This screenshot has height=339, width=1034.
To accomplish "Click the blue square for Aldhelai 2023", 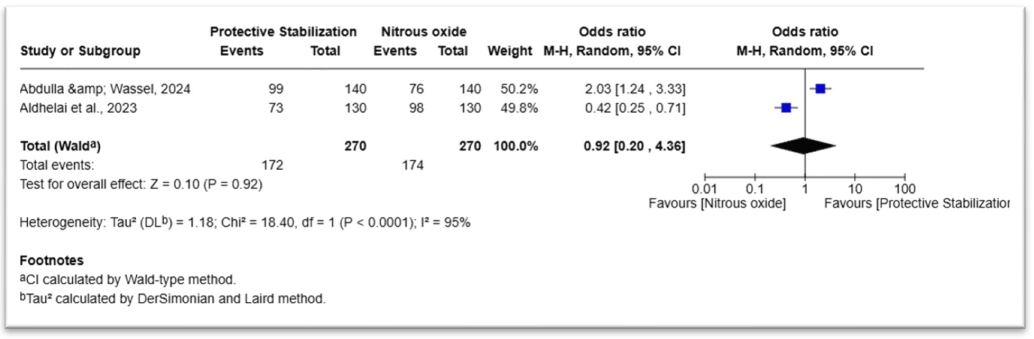I will pos(786,107).
